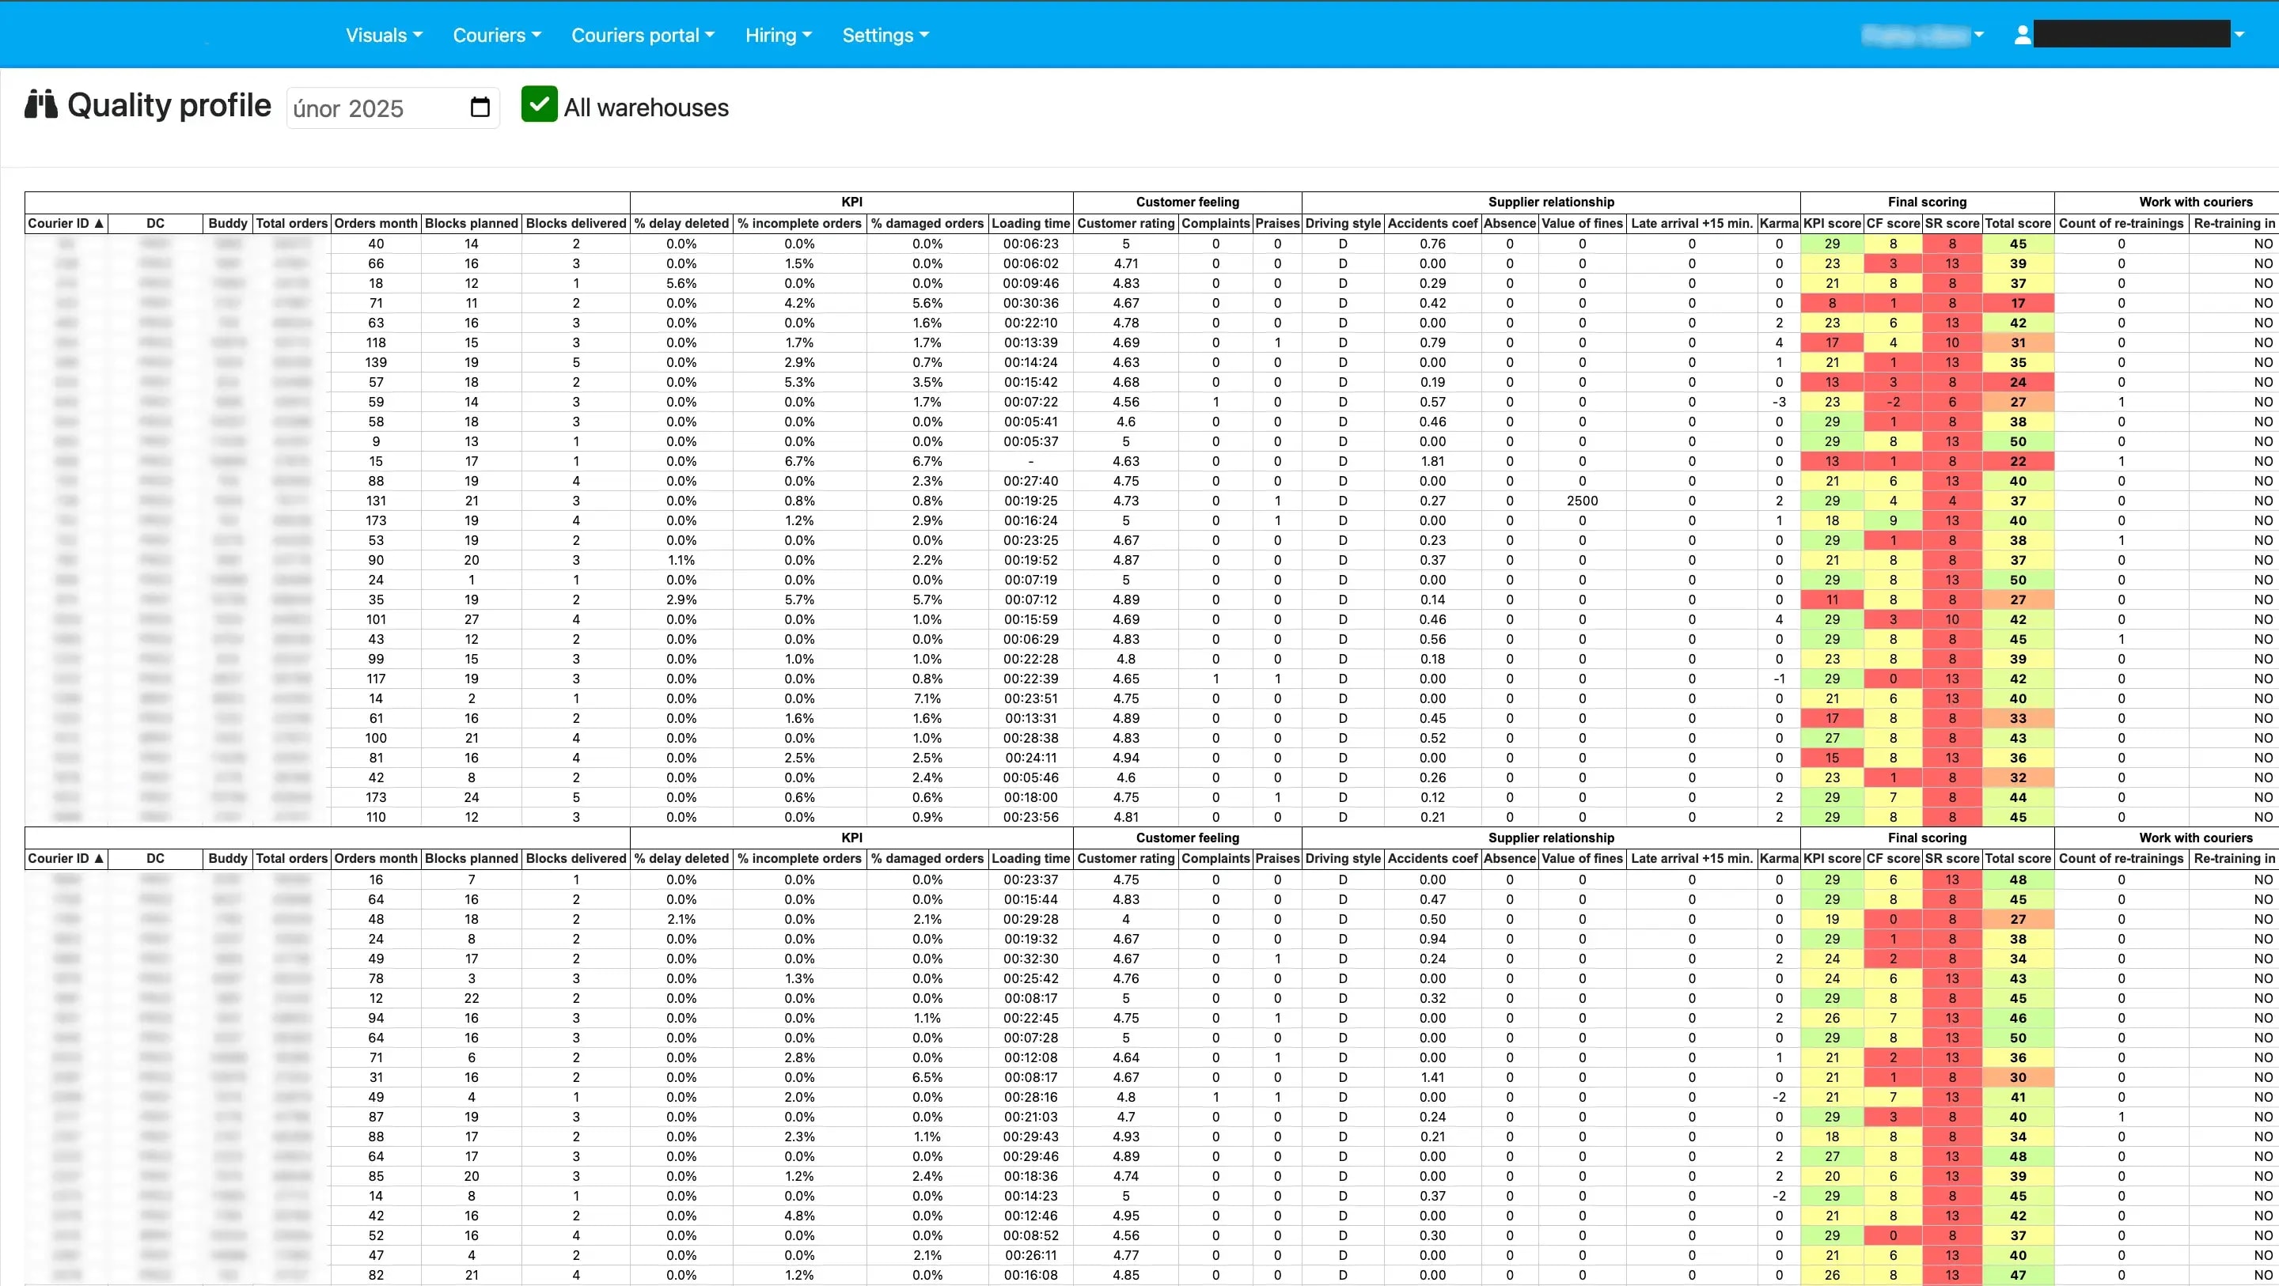Open the Couriers menu
Screen dimensions: 2279x1286
point(496,36)
